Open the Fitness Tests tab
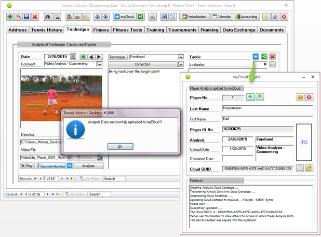The width and height of the screenshot is (321, 237). 128,30
